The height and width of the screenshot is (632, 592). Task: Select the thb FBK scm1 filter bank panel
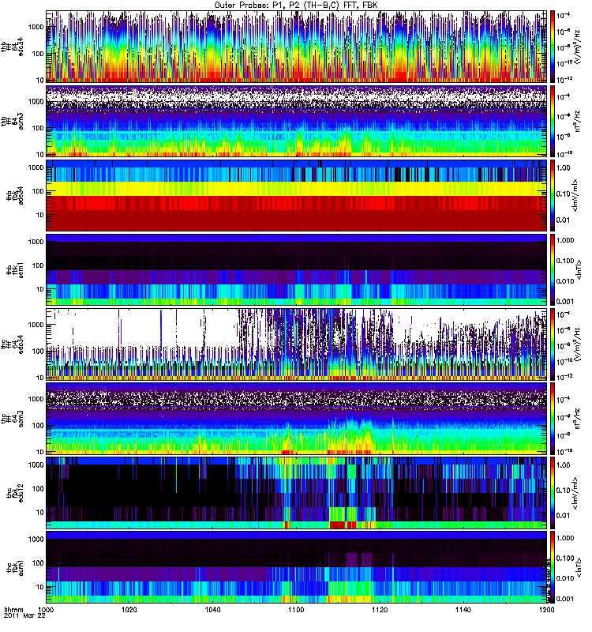pyautogui.click(x=296, y=269)
